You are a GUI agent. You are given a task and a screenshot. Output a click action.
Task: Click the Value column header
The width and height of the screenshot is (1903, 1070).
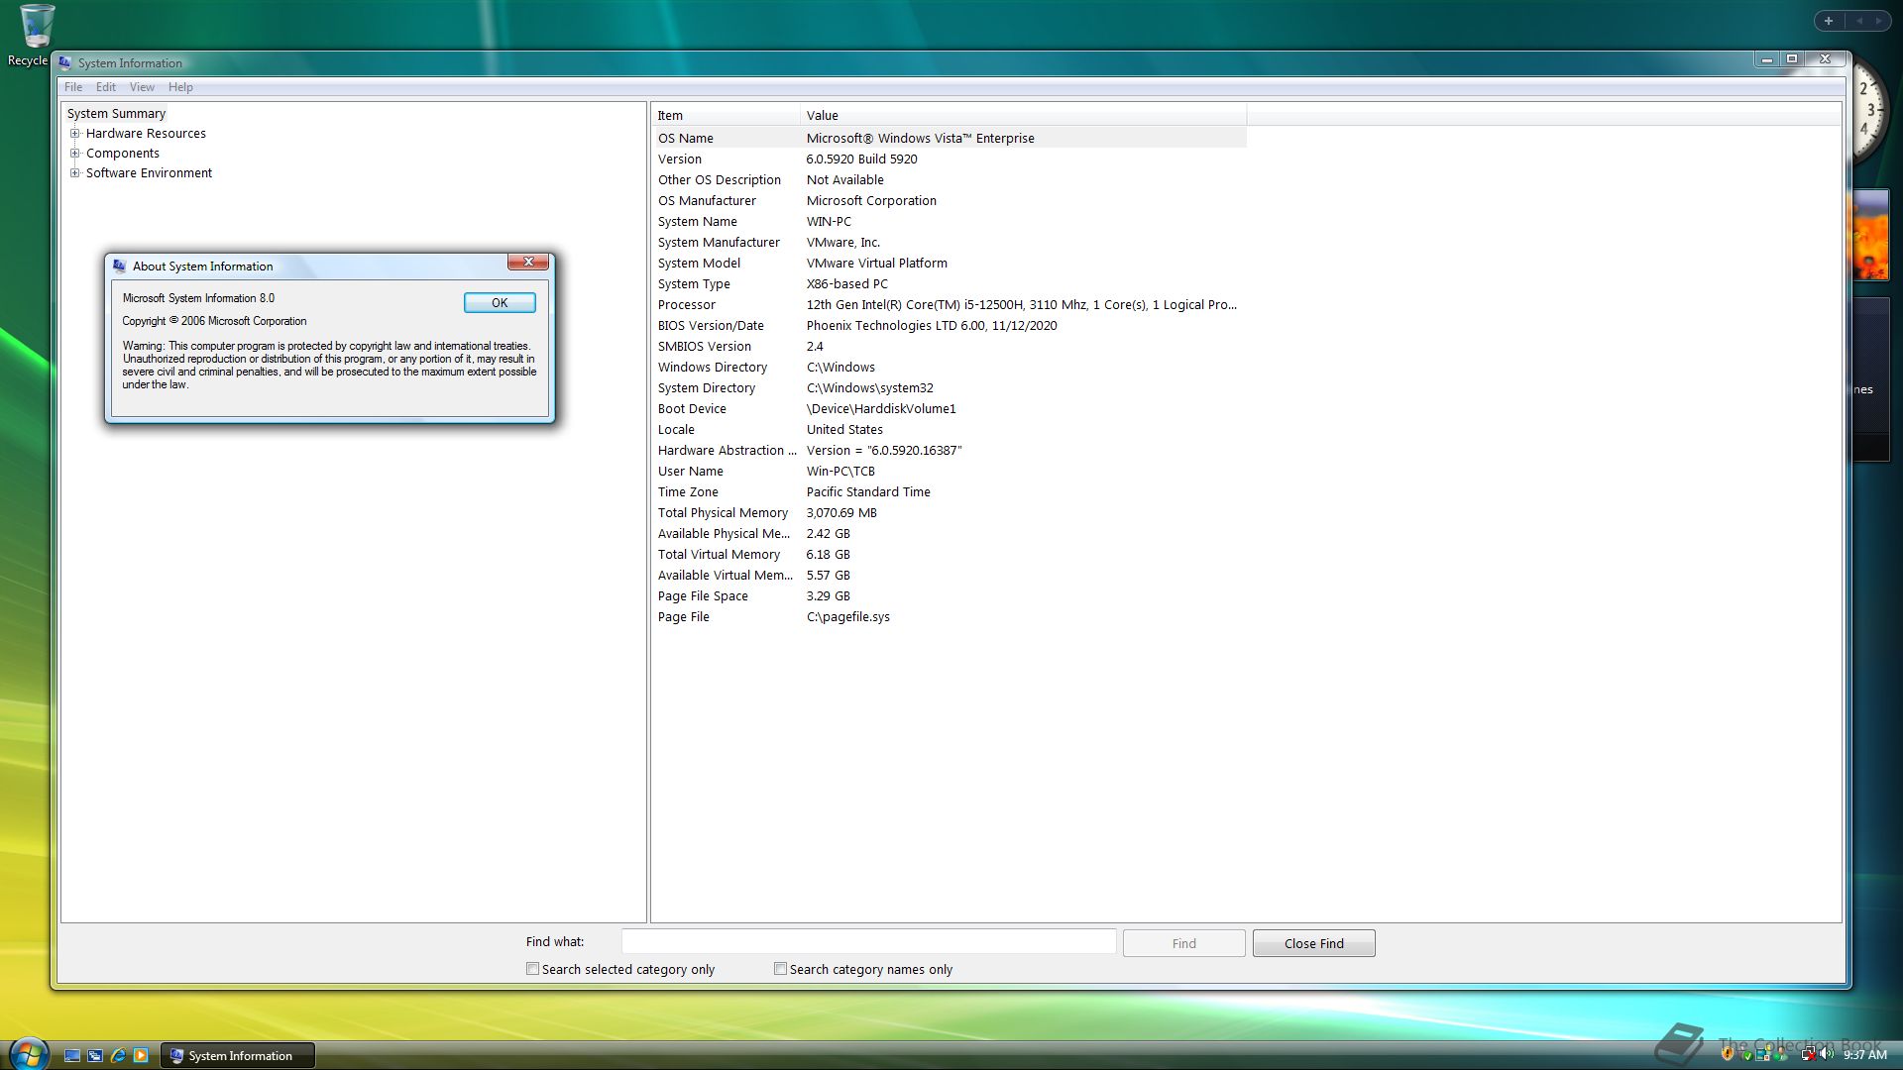point(1023,115)
